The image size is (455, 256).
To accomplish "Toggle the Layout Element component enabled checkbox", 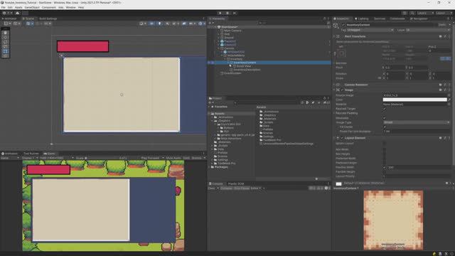I will [342, 138].
